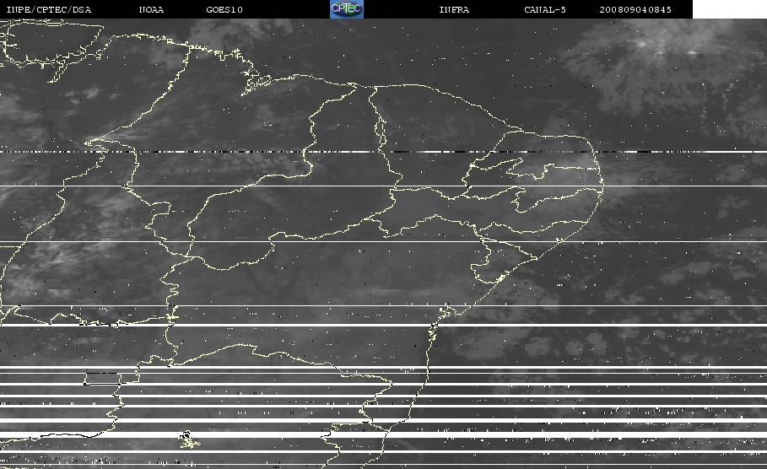Screen dimensions: 767x469
Task: Click the black rectangle outline at lower left
Action: click(102, 379)
